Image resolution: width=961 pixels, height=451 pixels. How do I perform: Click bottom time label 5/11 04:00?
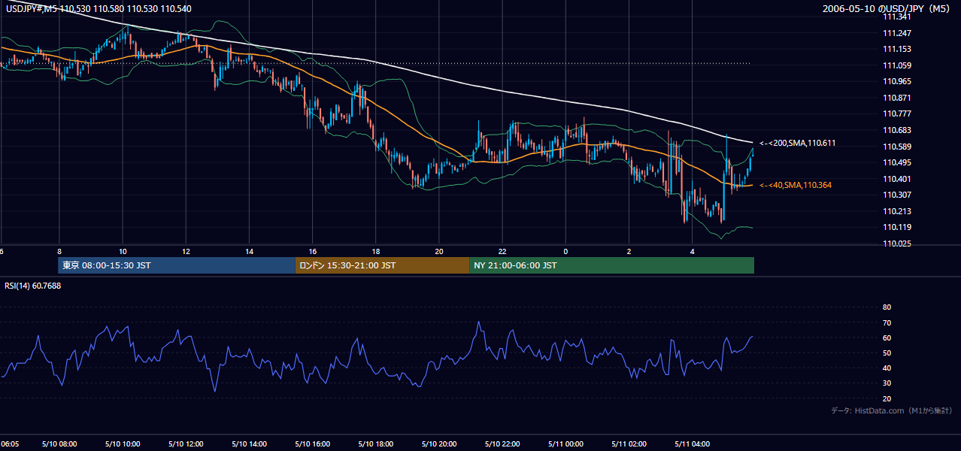point(693,444)
